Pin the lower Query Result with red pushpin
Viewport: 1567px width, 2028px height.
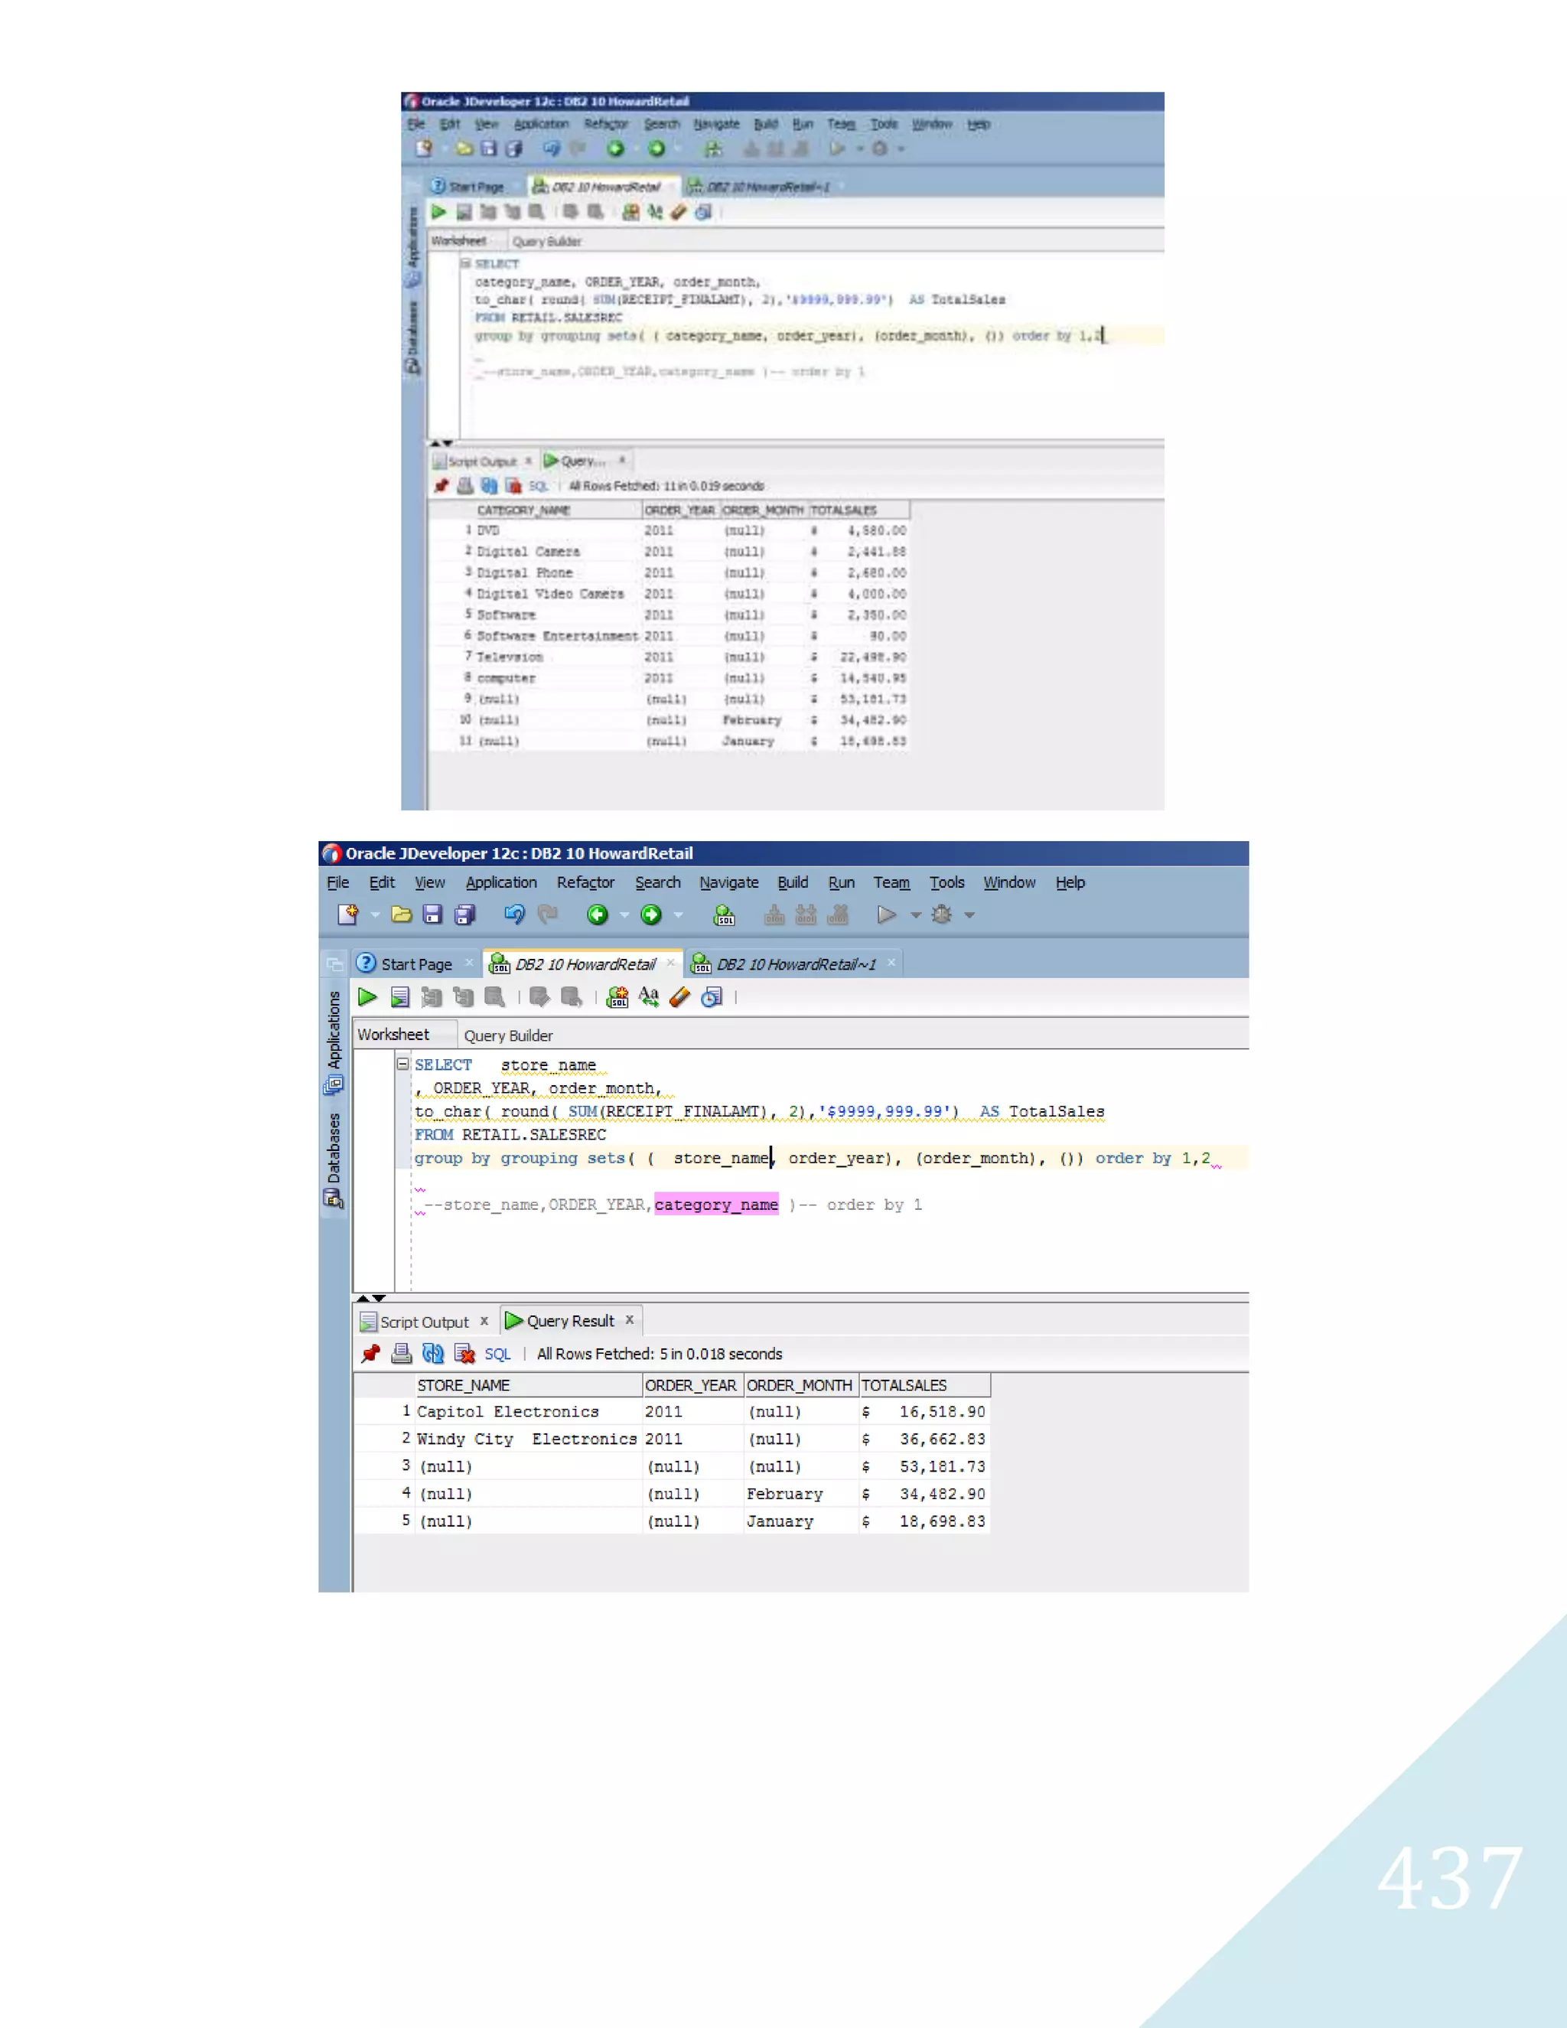pyautogui.click(x=370, y=1354)
